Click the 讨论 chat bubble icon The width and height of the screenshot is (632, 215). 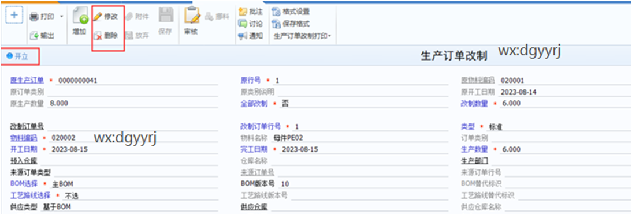[x=243, y=24]
